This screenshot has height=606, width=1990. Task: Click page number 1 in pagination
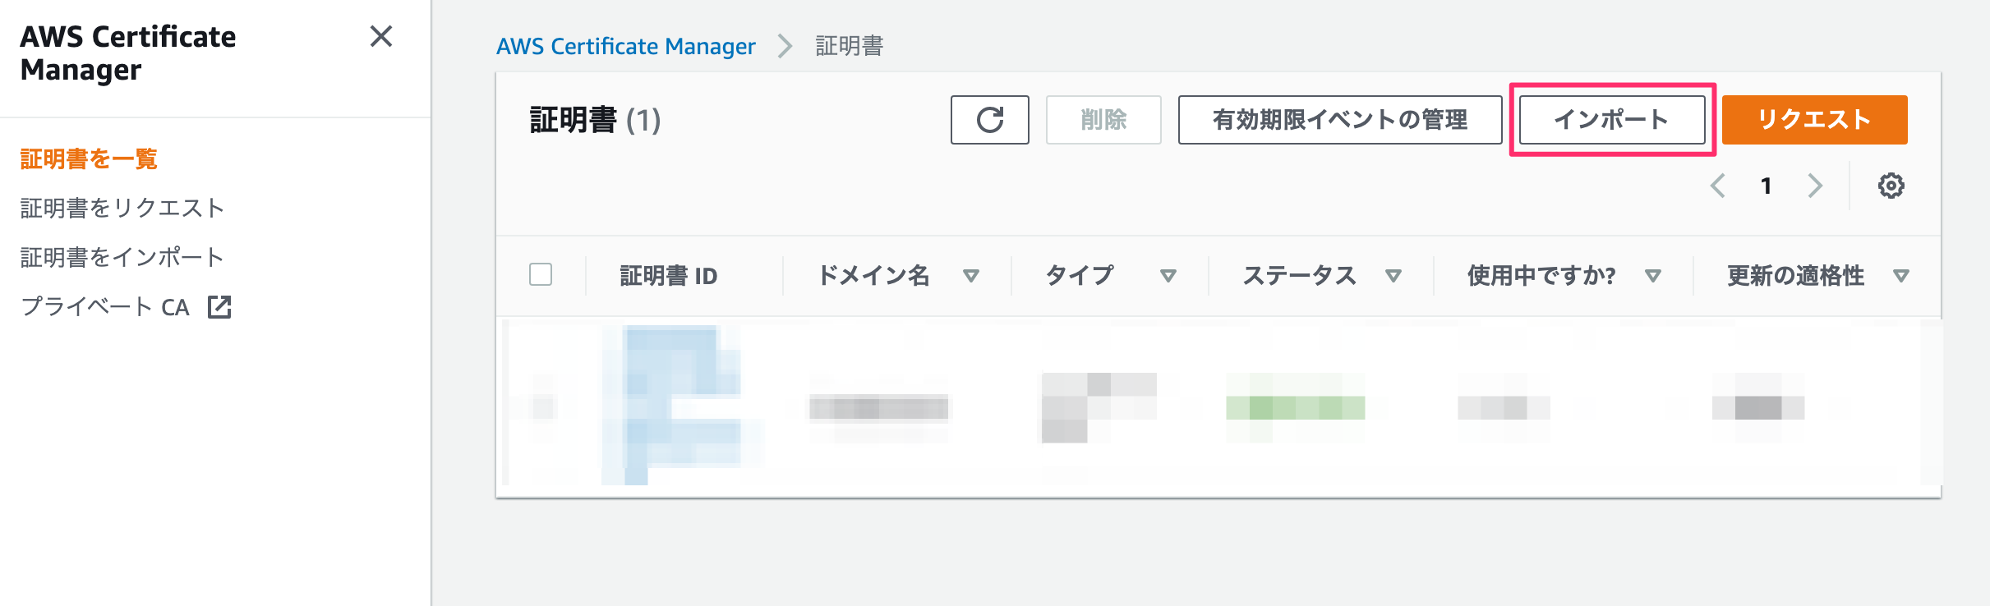pyautogui.click(x=1766, y=186)
